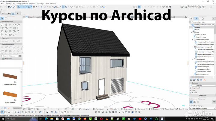Select План 2-го этажа in the tree

[201, 37]
